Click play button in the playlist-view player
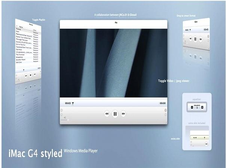Image resolution: width=226 pixels, height=168 pixels. 30,75
